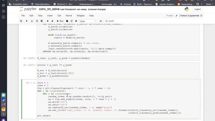Expand the Other bookmarks folder
This screenshot has width=215, height=121.
tap(209, 4)
